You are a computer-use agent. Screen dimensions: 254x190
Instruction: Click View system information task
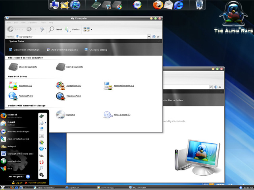point(26,49)
